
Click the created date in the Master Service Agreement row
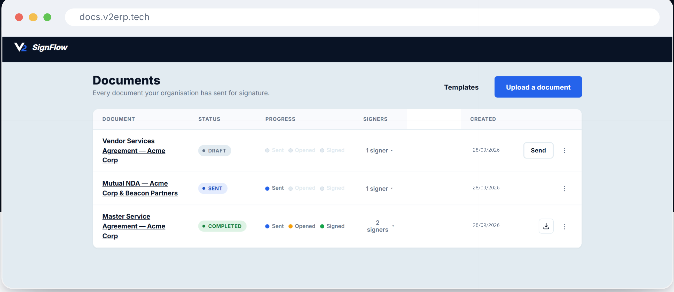[x=486, y=225]
